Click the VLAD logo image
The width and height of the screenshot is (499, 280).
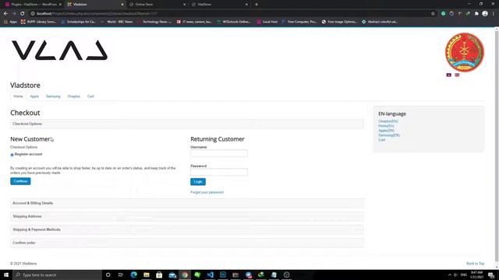tap(59, 50)
